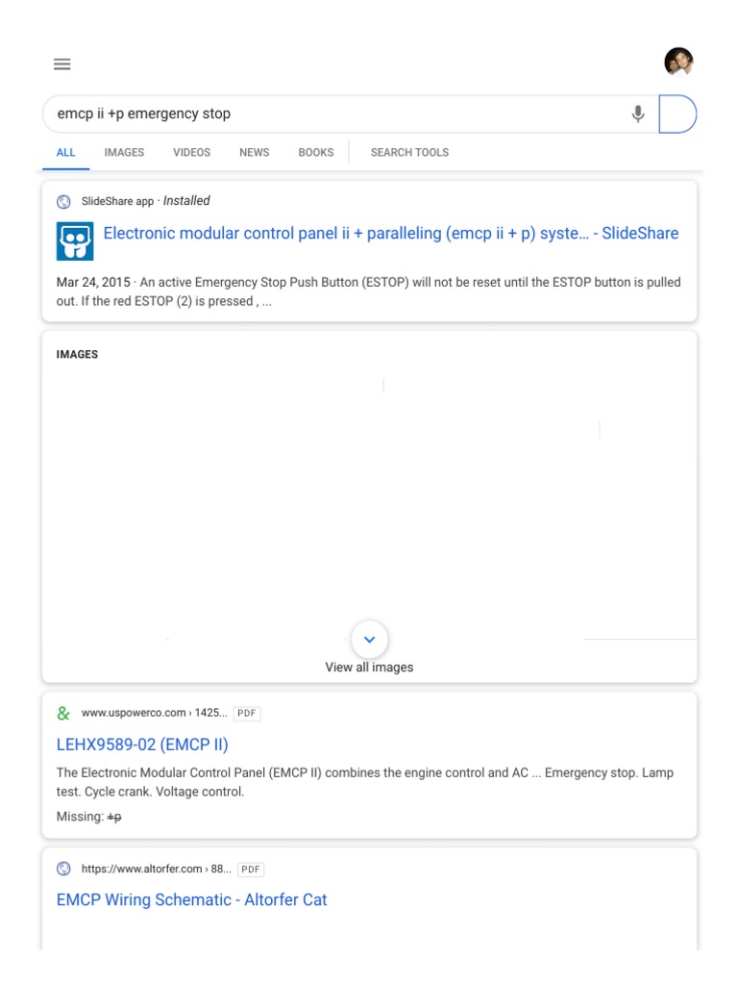Screen dimensions: 738x985
Task: Open SEARCH TOOLS options
Action: click(x=409, y=153)
